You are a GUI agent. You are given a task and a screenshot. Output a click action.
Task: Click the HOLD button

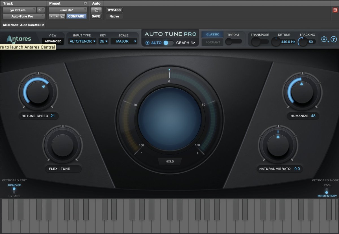pos(169,162)
